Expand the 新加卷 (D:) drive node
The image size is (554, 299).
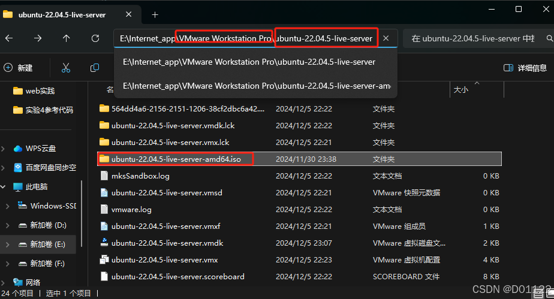pyautogui.click(x=7, y=225)
